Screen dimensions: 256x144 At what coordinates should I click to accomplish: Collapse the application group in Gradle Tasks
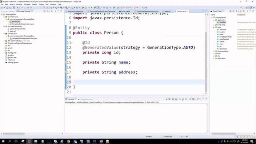214,20
